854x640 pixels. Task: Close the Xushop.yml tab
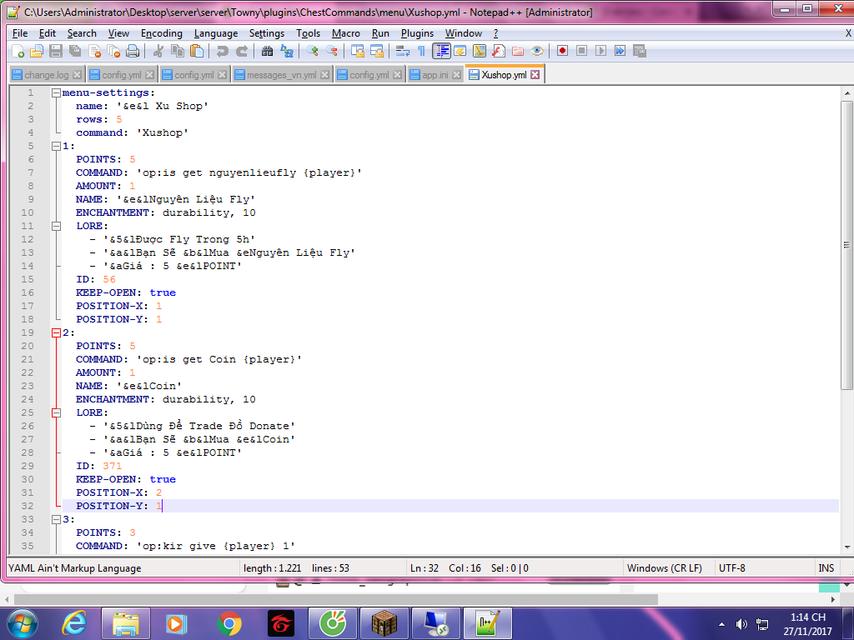tap(535, 74)
